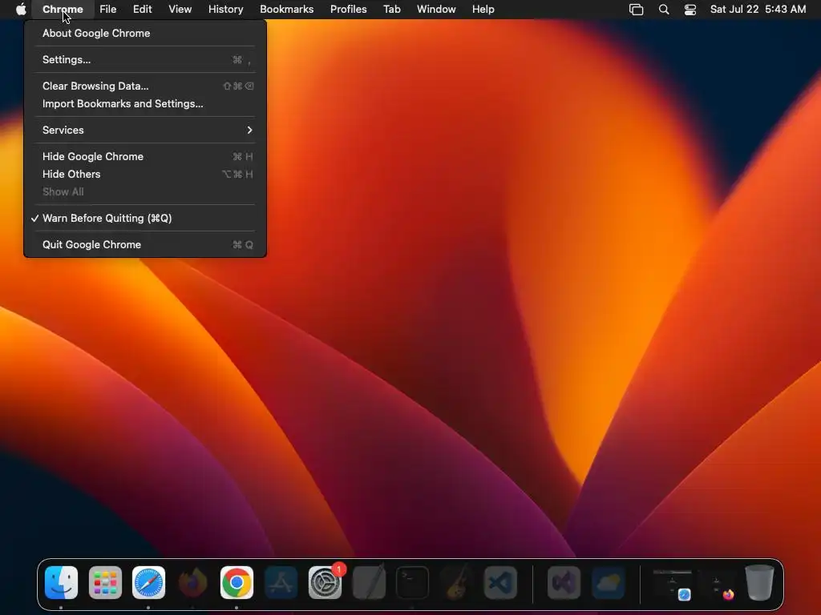Open the App Store Dock icon
The width and height of the screenshot is (821, 615).
281,583
